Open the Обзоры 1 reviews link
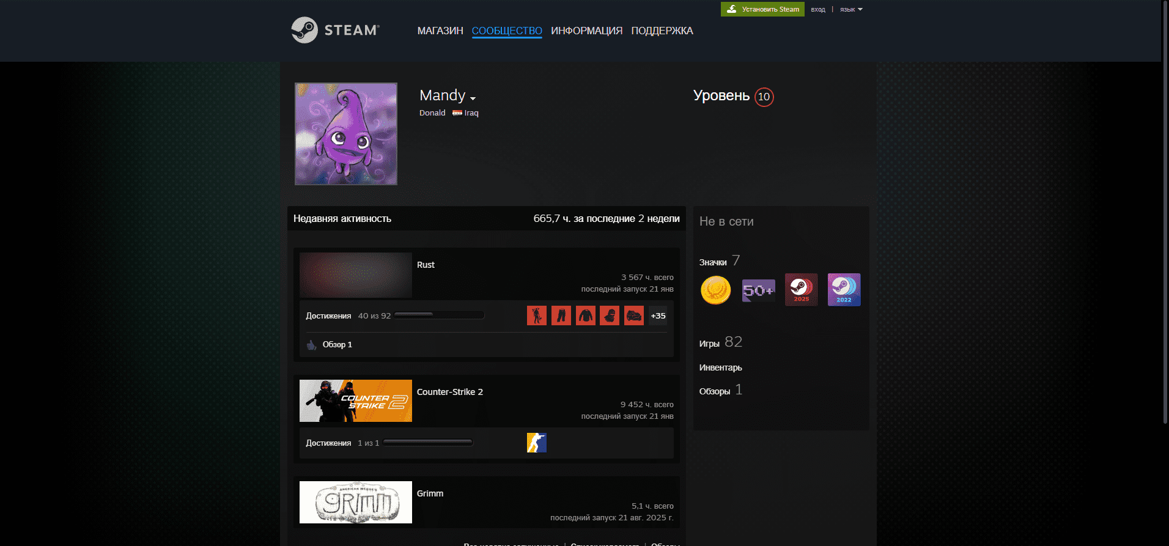Screen dimensions: 1169x546 [721, 390]
